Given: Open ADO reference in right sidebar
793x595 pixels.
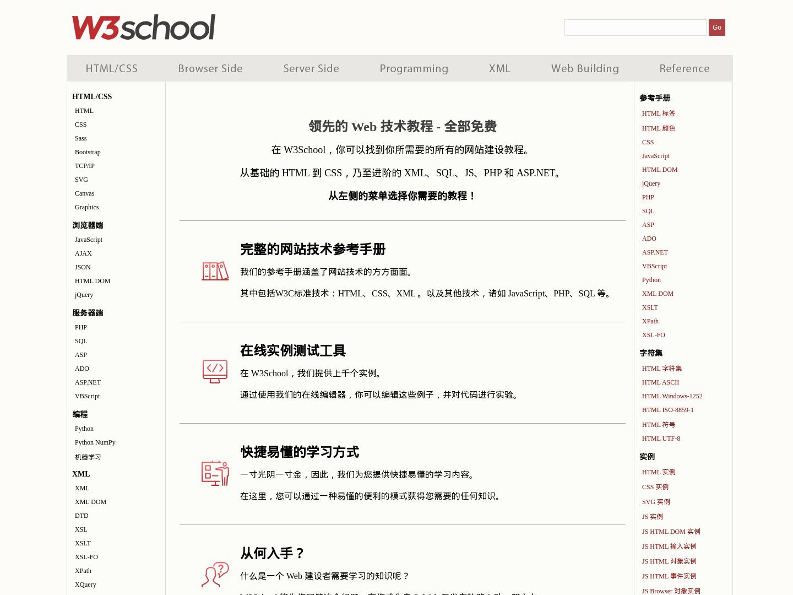Looking at the screenshot, I should coord(649,239).
